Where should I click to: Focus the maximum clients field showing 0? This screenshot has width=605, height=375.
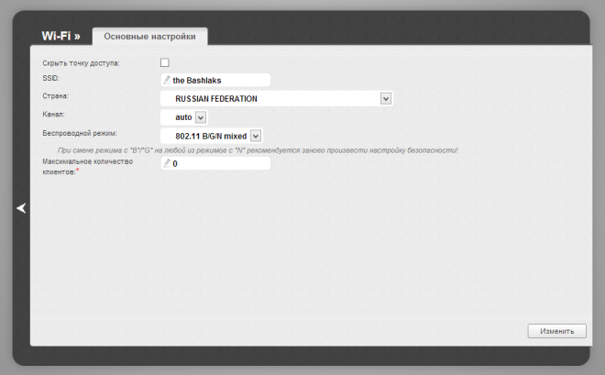click(215, 163)
